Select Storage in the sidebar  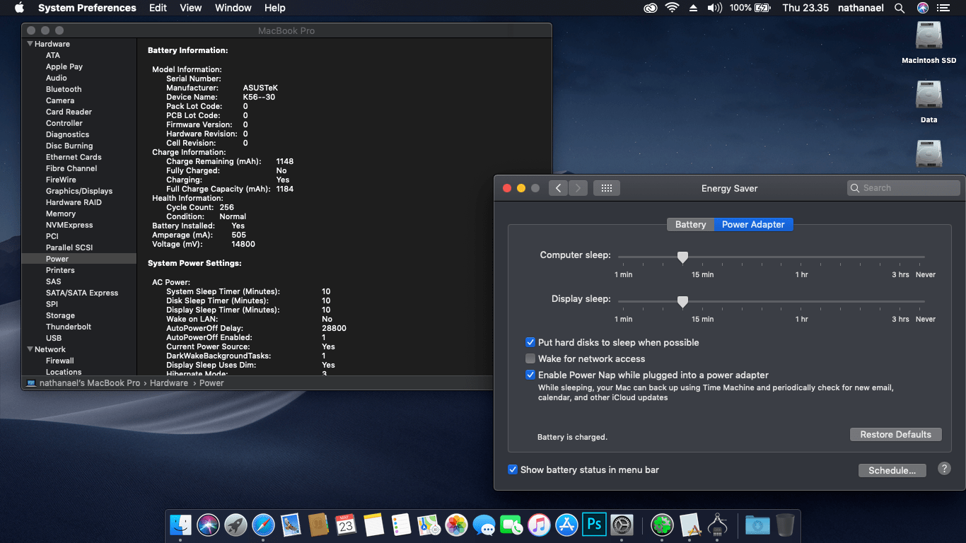point(60,315)
